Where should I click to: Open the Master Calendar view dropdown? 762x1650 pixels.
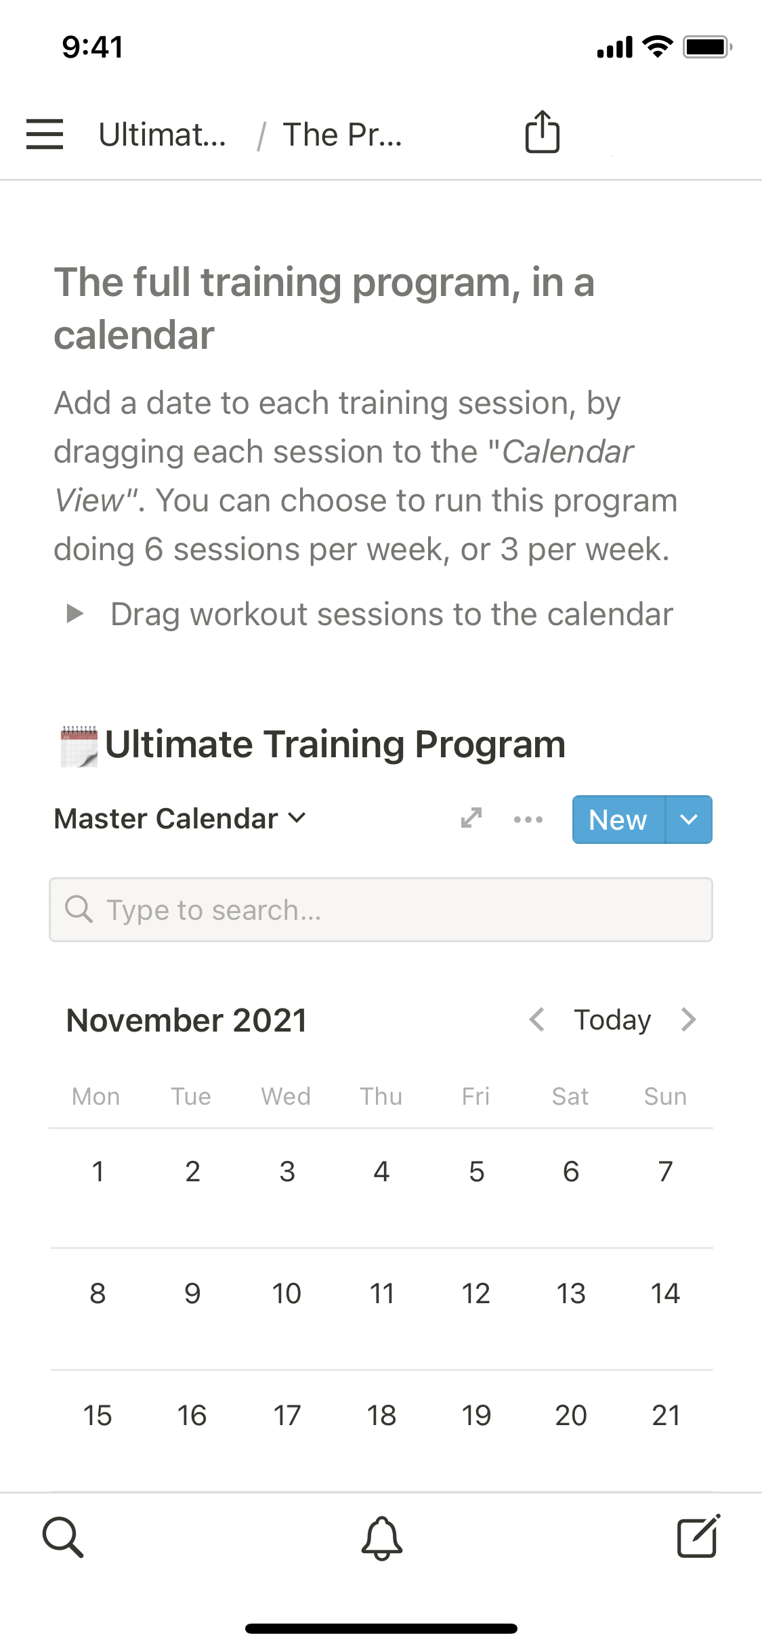pyautogui.click(x=180, y=819)
